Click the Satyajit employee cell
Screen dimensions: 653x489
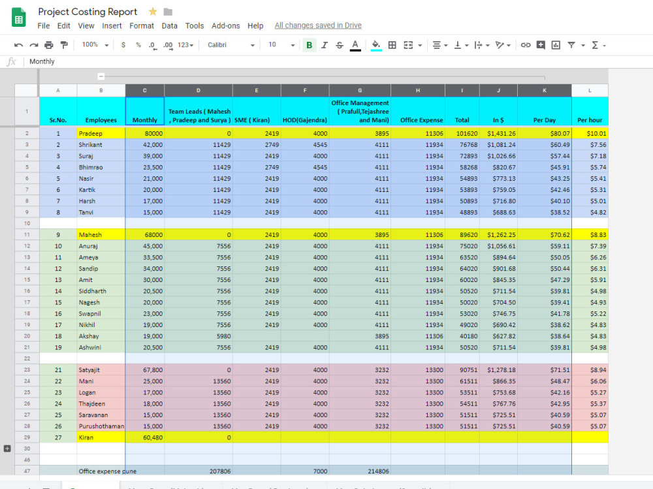point(101,370)
